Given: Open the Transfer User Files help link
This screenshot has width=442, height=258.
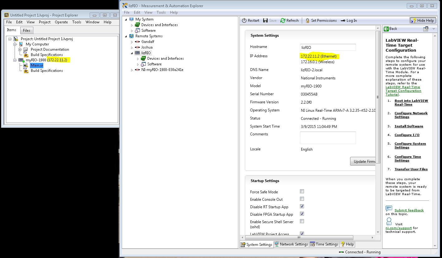Looking at the screenshot, I should (411, 169).
